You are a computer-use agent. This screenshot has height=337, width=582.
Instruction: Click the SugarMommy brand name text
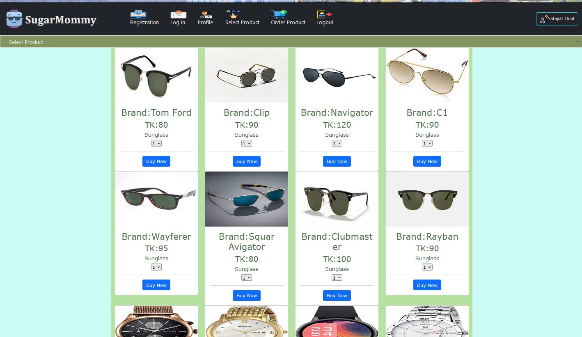click(61, 20)
